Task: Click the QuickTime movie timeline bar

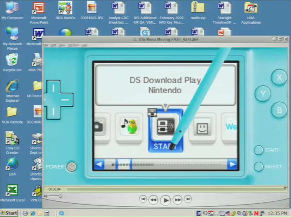Action: point(175,189)
